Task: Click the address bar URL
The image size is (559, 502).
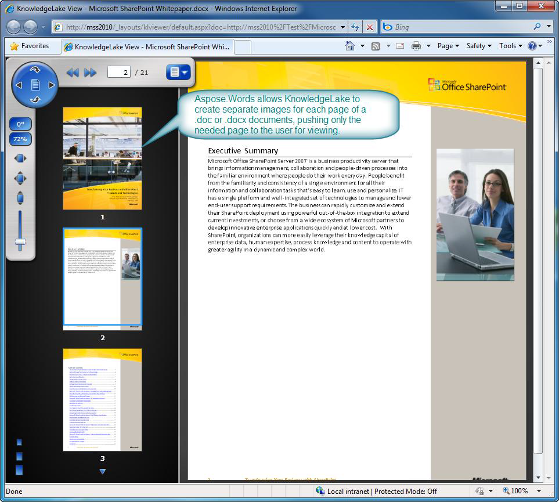Action: 200,27
